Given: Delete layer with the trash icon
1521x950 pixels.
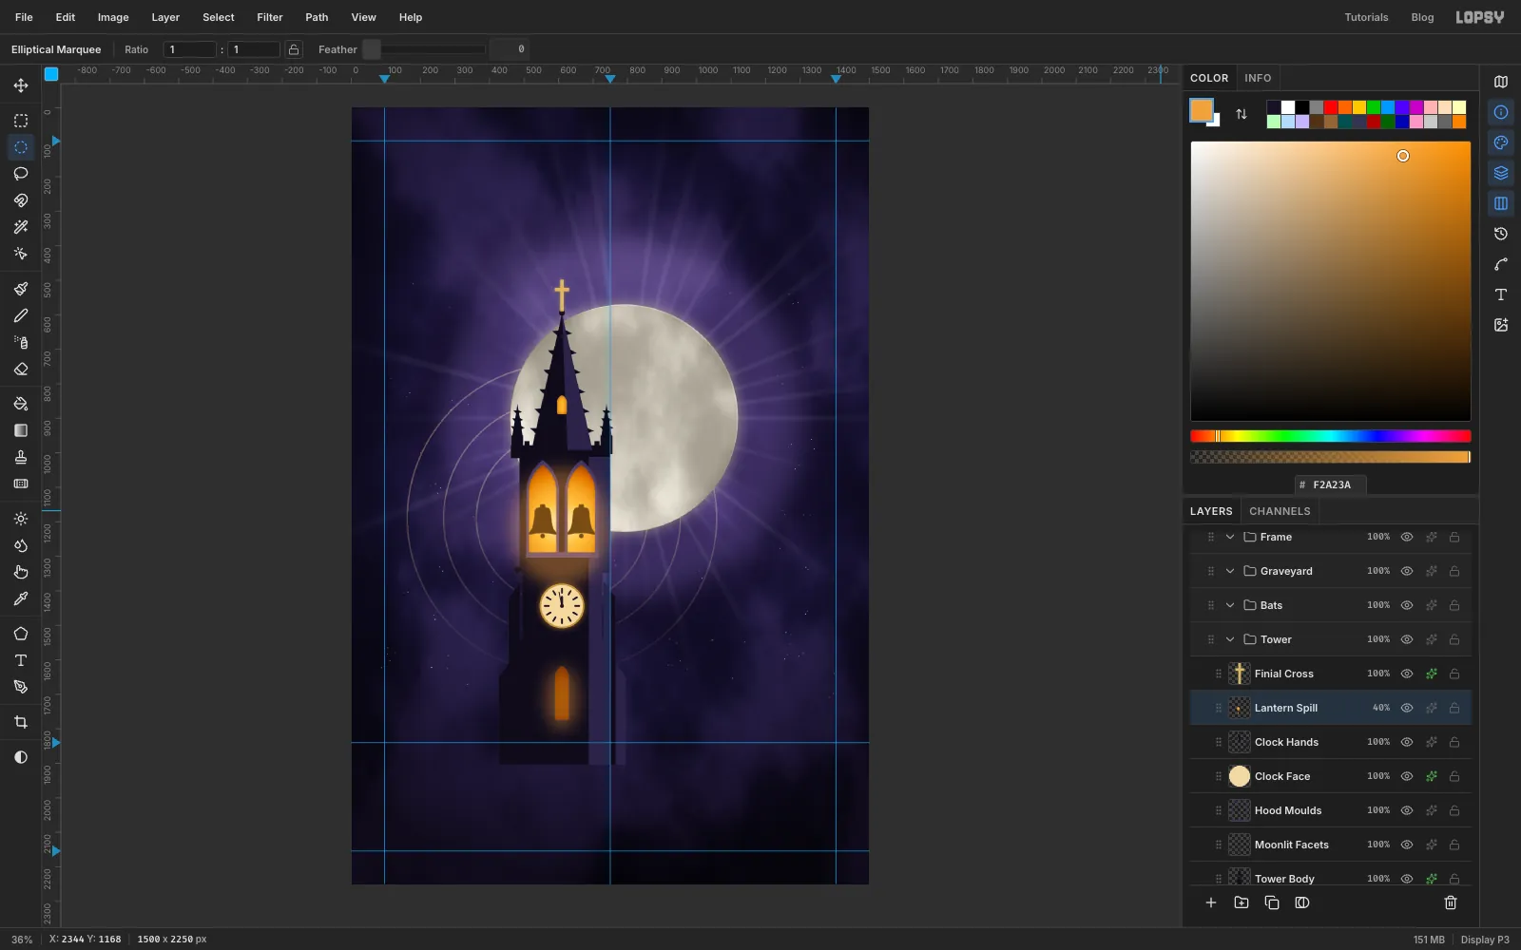Looking at the screenshot, I should coord(1451,902).
